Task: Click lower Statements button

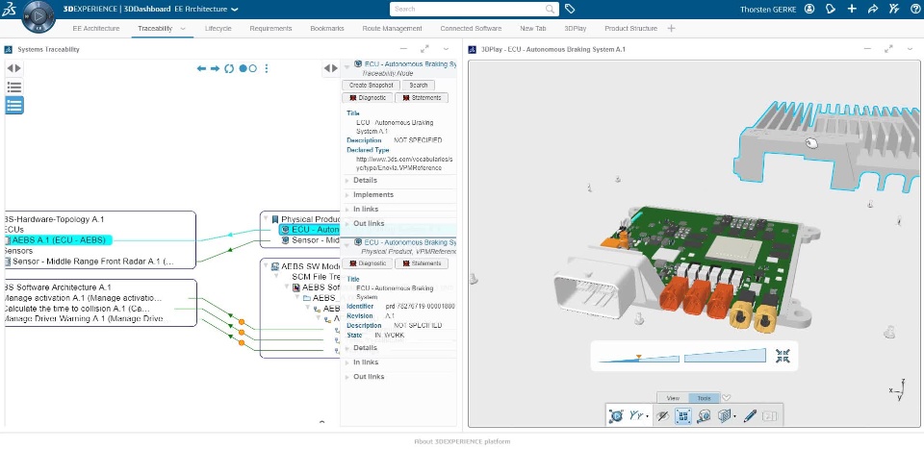Action: 422,263
